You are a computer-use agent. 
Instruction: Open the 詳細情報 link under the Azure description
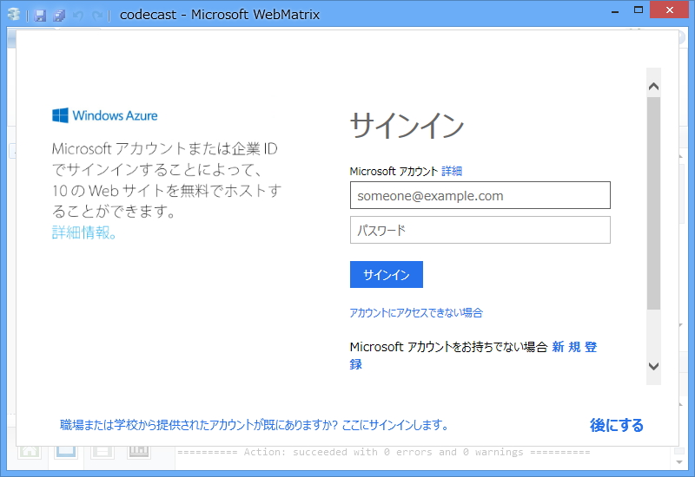tap(84, 232)
